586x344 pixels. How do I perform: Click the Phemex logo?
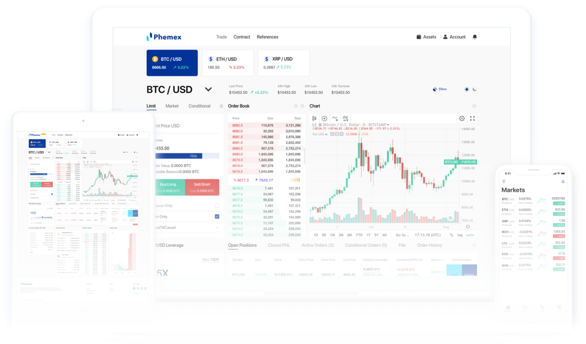coord(164,37)
